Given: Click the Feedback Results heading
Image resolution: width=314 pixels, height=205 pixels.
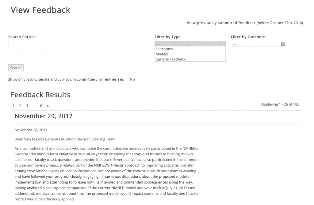Looking at the screenshot, I should click(40, 95).
